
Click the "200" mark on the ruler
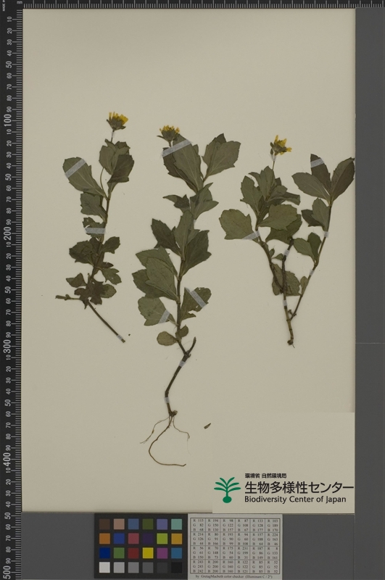[9, 233]
